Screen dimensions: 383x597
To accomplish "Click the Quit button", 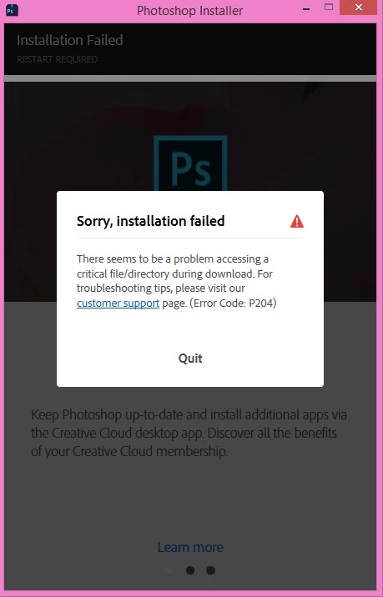I will coord(190,359).
